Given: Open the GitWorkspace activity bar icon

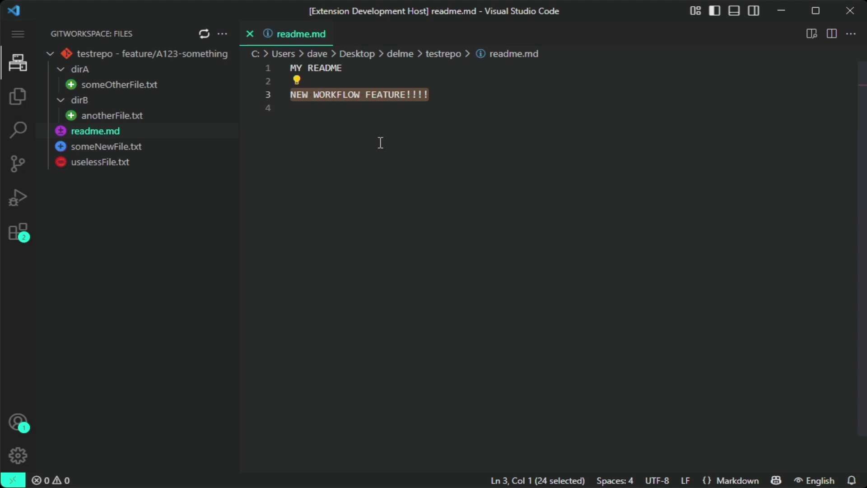Looking at the screenshot, I should tap(18, 62).
